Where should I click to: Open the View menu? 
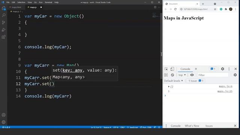(x=30, y=2)
